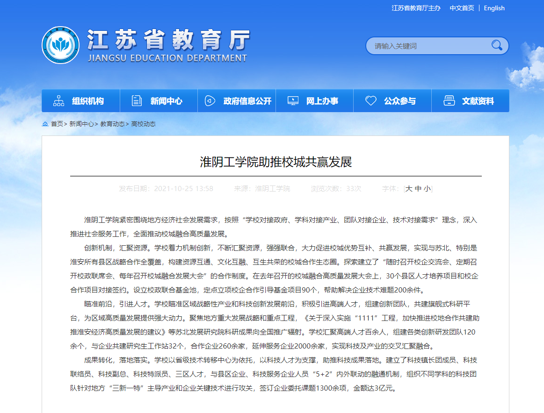This screenshot has height=413, width=544.
Task: Click the 公众参与 heart icon
Action: point(371,101)
